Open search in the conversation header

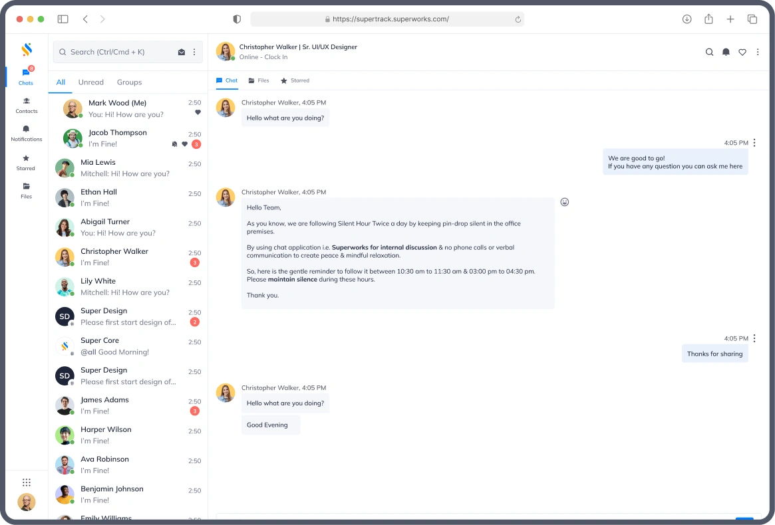pos(709,52)
